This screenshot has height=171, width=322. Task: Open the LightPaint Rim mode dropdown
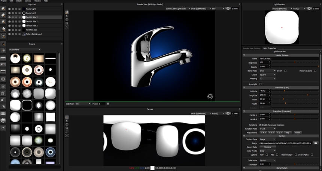click(x=83, y=104)
